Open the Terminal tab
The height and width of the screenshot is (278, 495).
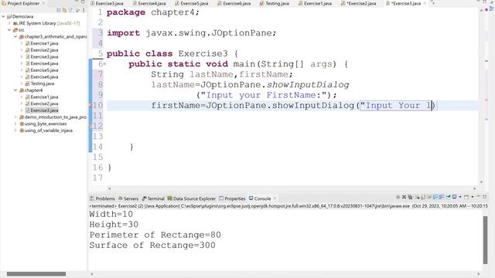tap(153, 198)
